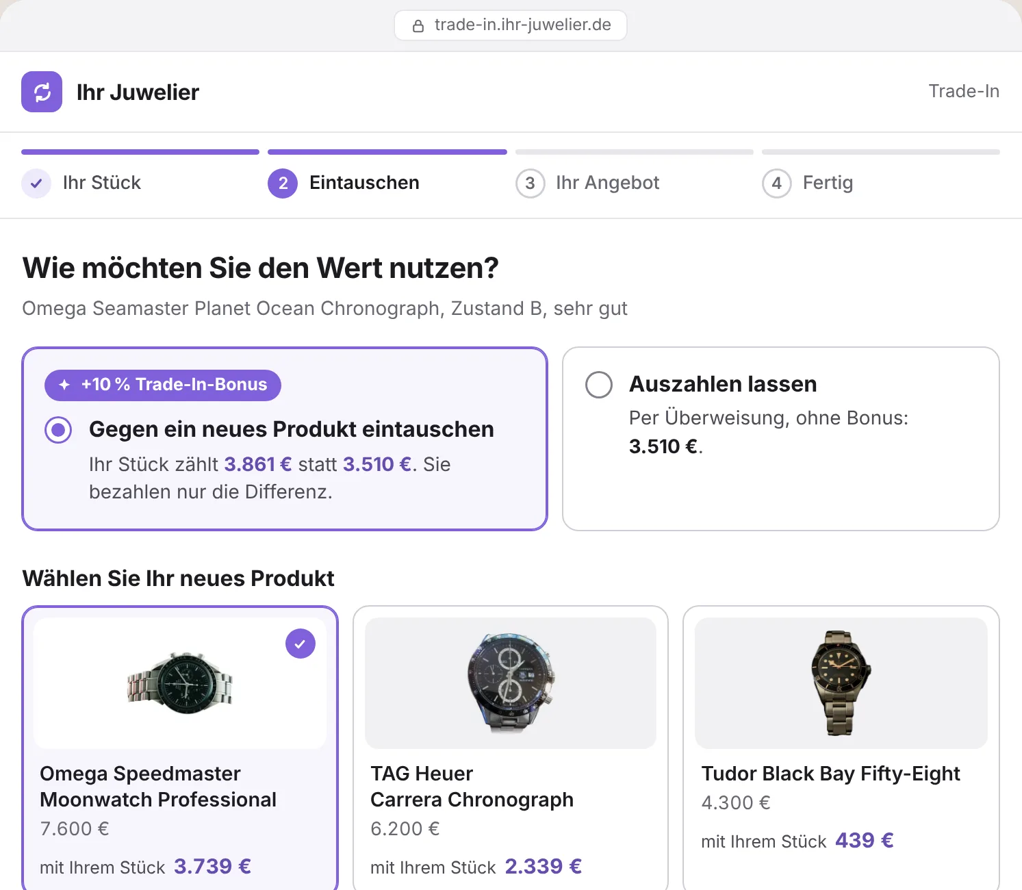Click the Per Überweisung, ohne Bonus text
This screenshot has height=890, width=1022.
pyautogui.click(x=769, y=418)
